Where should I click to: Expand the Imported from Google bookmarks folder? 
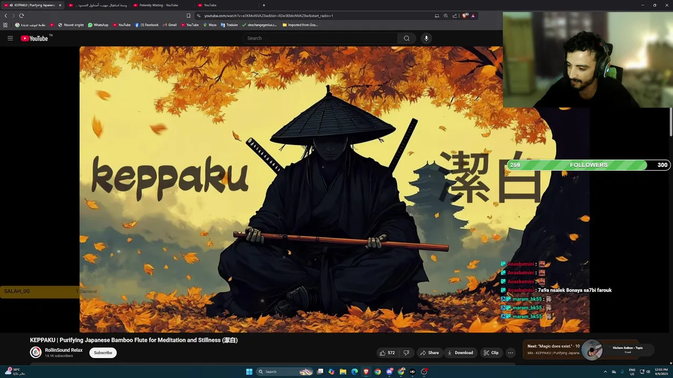[300, 25]
